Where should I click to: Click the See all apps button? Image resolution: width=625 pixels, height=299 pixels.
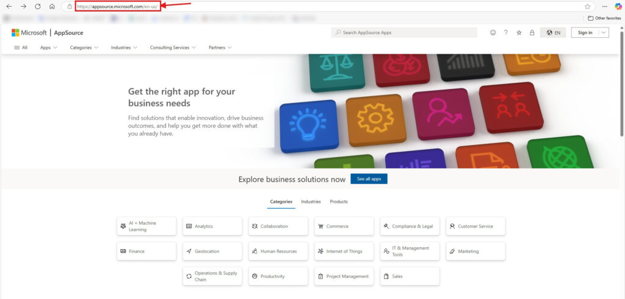[369, 179]
